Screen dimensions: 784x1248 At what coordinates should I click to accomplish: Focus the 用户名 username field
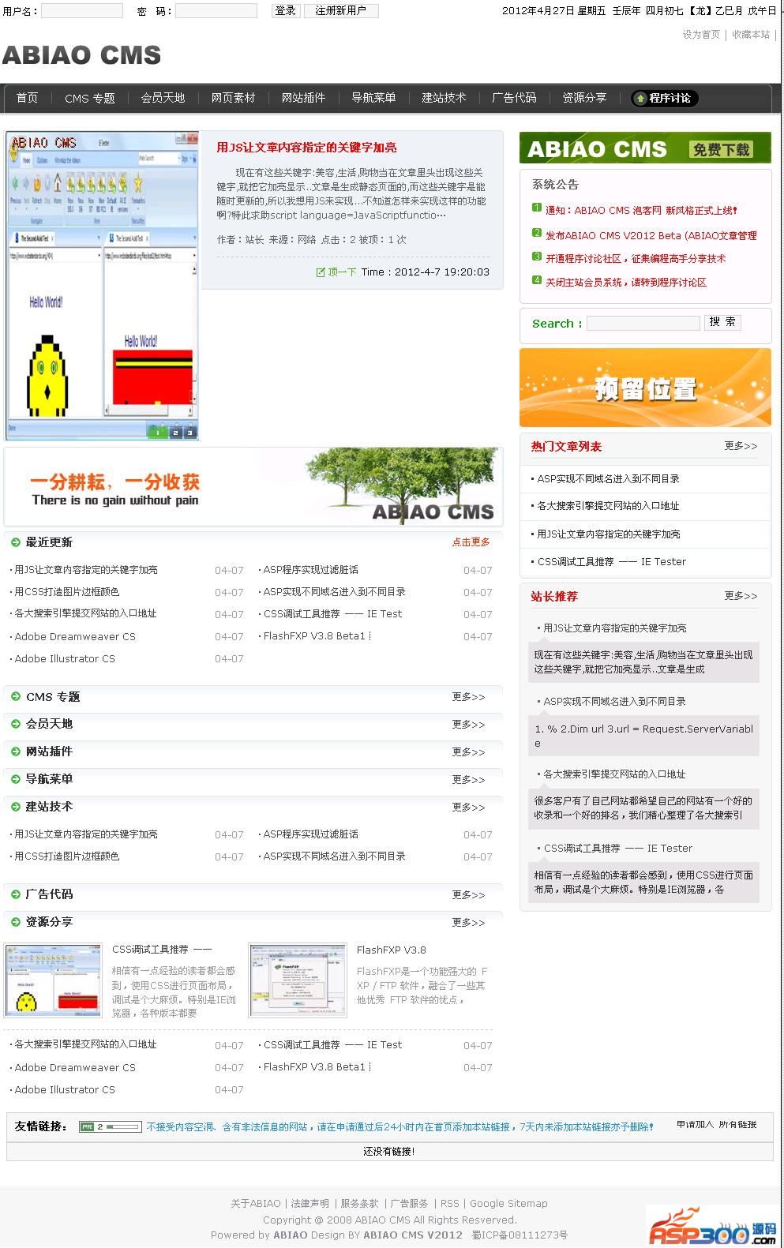point(82,11)
